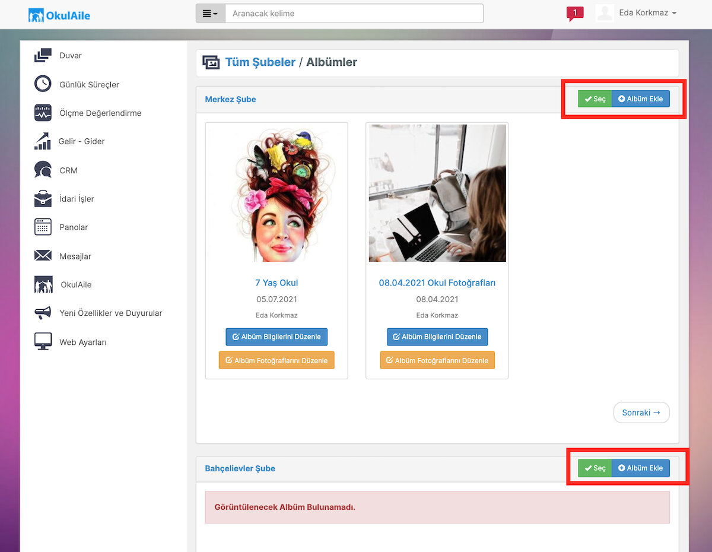
Task: Open the laptop photo album thumbnail
Action: coord(437,193)
